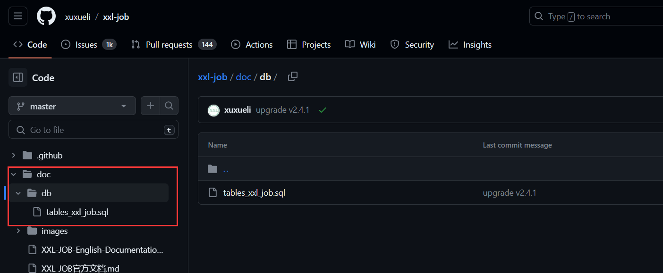Click doc in the breadcrumb path
Screen dimensions: 663x273
pos(244,77)
